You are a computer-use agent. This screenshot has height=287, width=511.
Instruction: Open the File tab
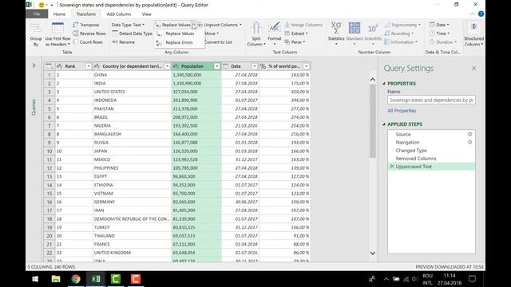(37, 14)
